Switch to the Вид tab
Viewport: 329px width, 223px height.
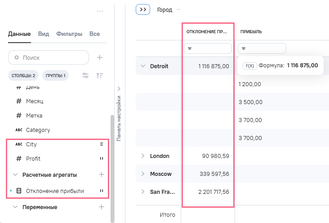(x=44, y=34)
